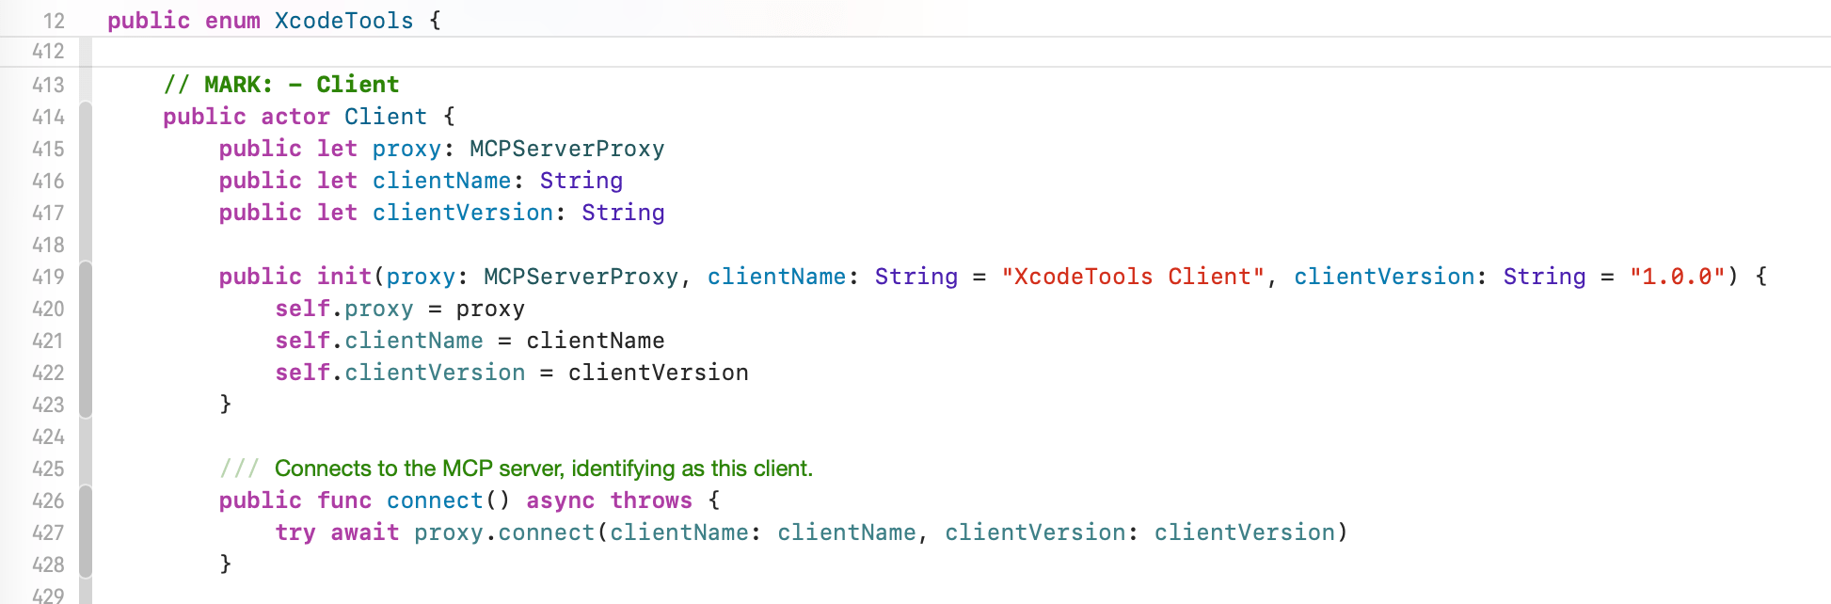Click 'MCPServerProxy' parameter type on line 419
The height and width of the screenshot is (604, 1831).
pos(581,276)
